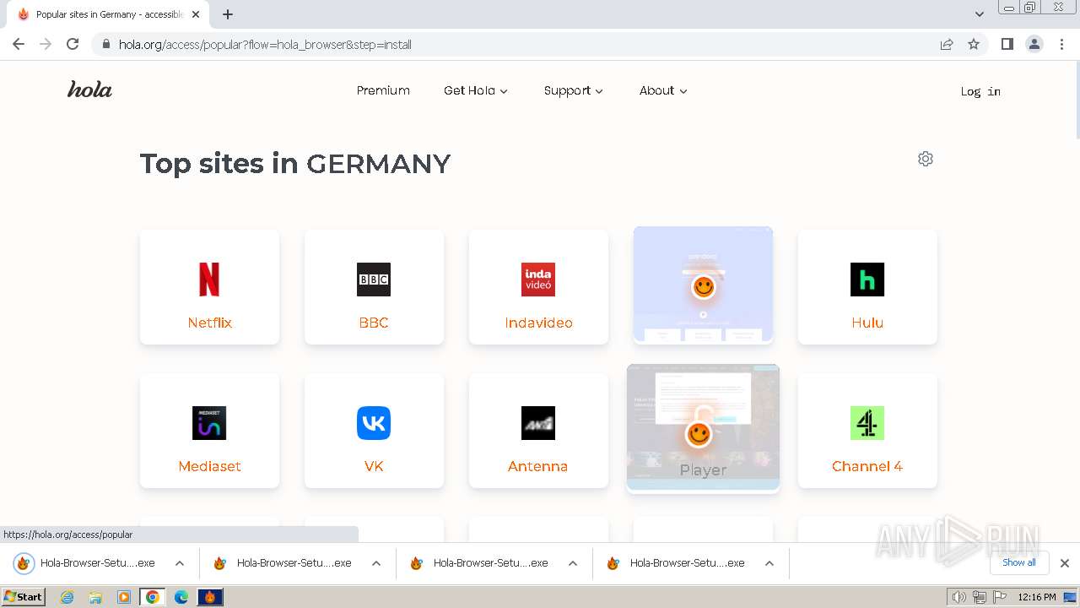Viewport: 1080px width, 608px height.
Task: Open the country settings gear icon
Action: pos(926,159)
